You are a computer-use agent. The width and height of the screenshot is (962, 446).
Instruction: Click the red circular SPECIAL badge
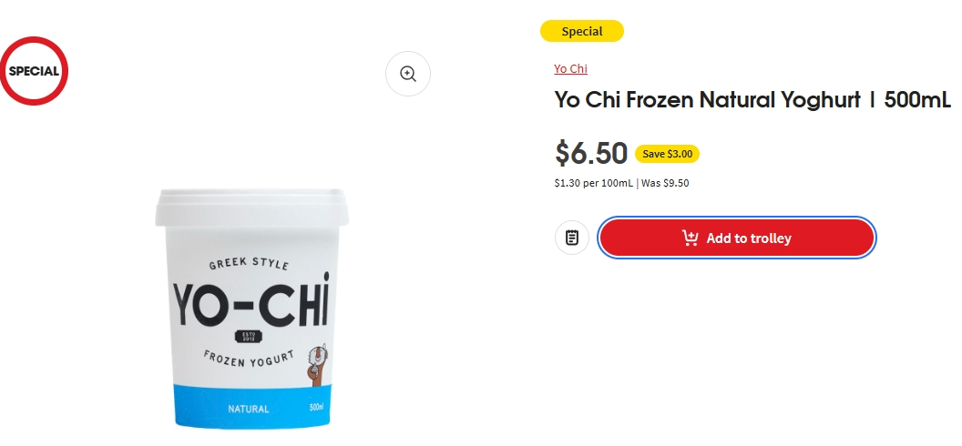34,71
